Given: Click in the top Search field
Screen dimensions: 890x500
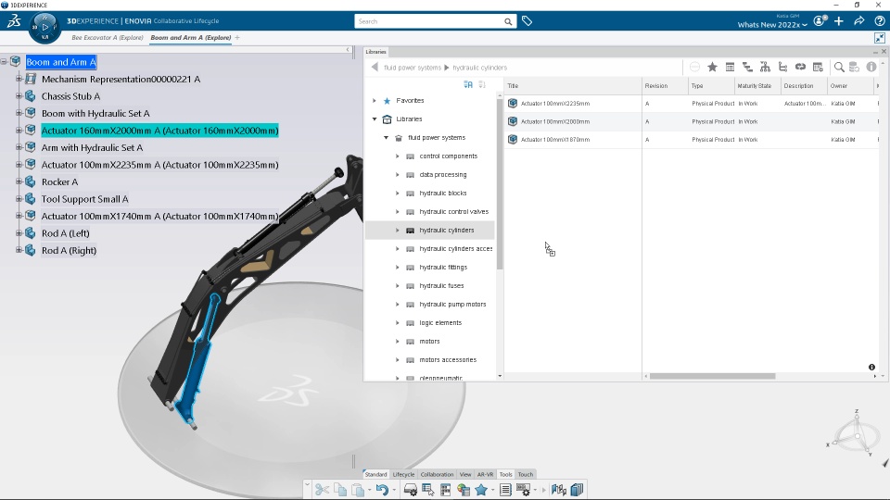Looking at the screenshot, I should tap(429, 21).
